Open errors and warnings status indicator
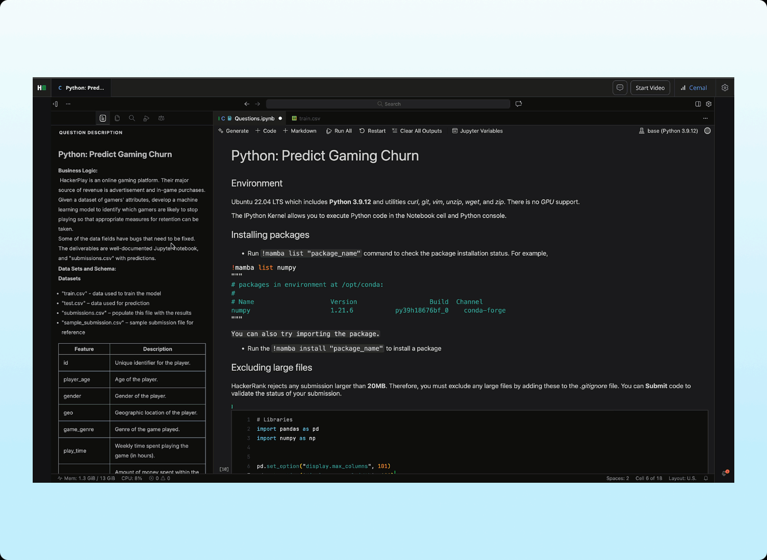Image resolution: width=767 pixels, height=560 pixels. click(x=159, y=478)
